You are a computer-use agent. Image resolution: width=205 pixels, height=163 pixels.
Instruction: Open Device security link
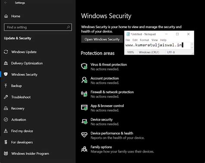point(102,119)
